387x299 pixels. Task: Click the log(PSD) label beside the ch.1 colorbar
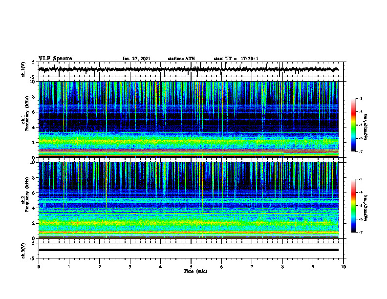point(366,128)
